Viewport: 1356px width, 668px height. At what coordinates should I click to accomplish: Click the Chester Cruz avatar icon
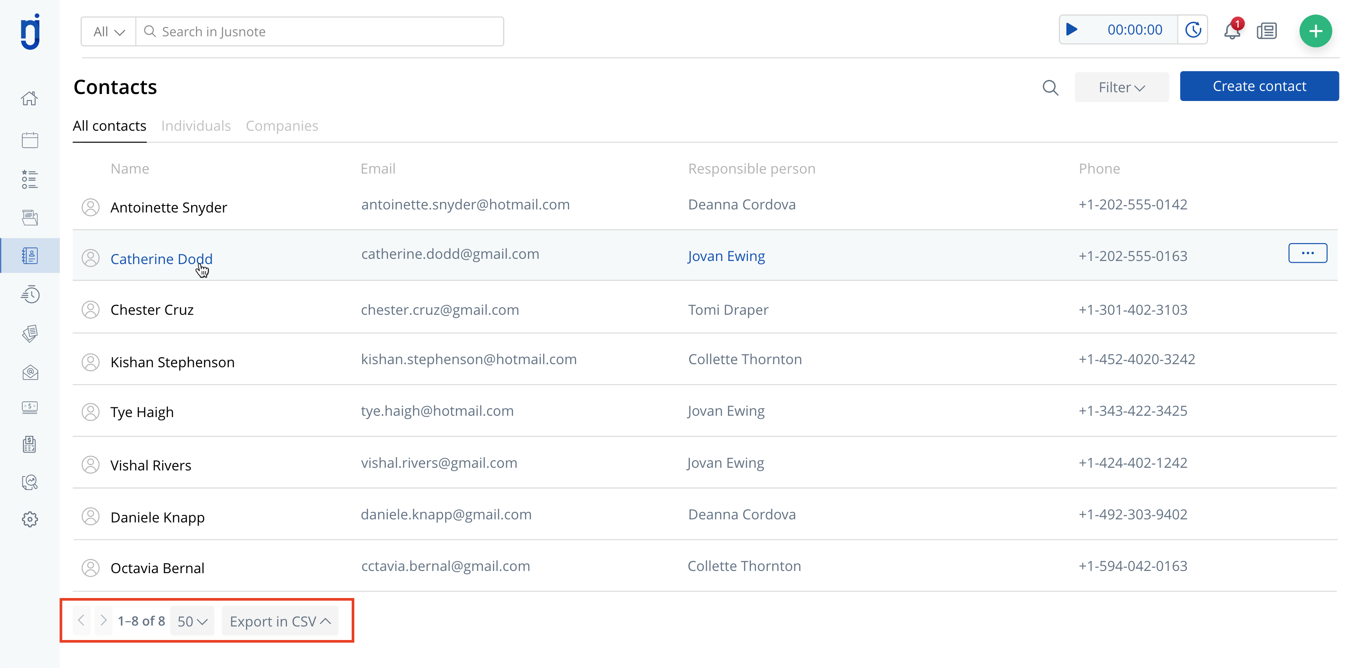91,310
